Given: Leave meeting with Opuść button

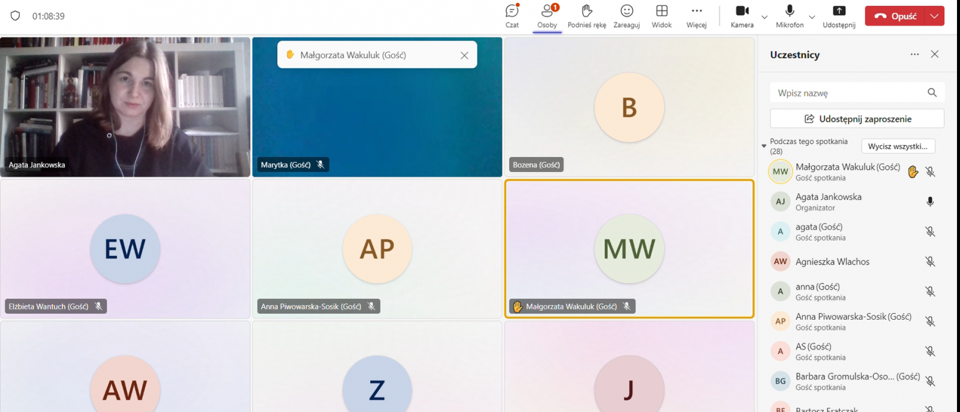Looking at the screenshot, I should click(897, 16).
